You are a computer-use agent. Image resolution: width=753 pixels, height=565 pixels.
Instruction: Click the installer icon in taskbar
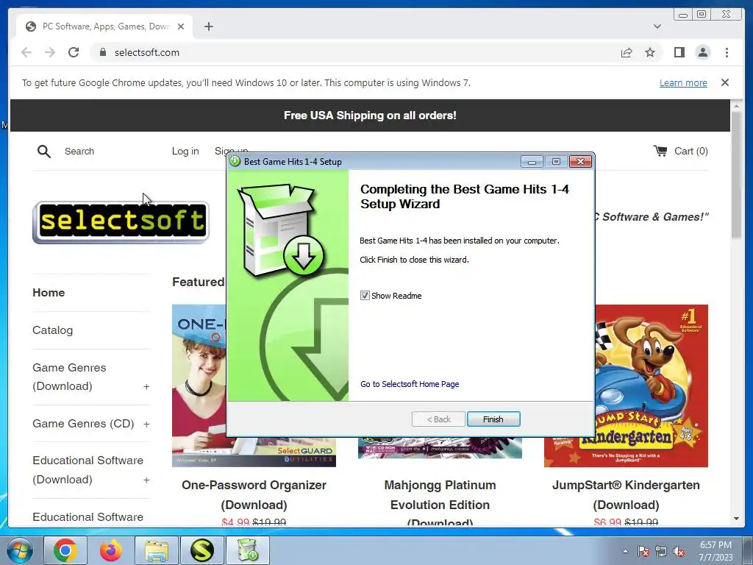pyautogui.click(x=248, y=550)
